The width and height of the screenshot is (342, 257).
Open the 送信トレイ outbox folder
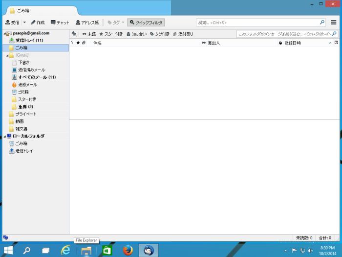(x=24, y=151)
